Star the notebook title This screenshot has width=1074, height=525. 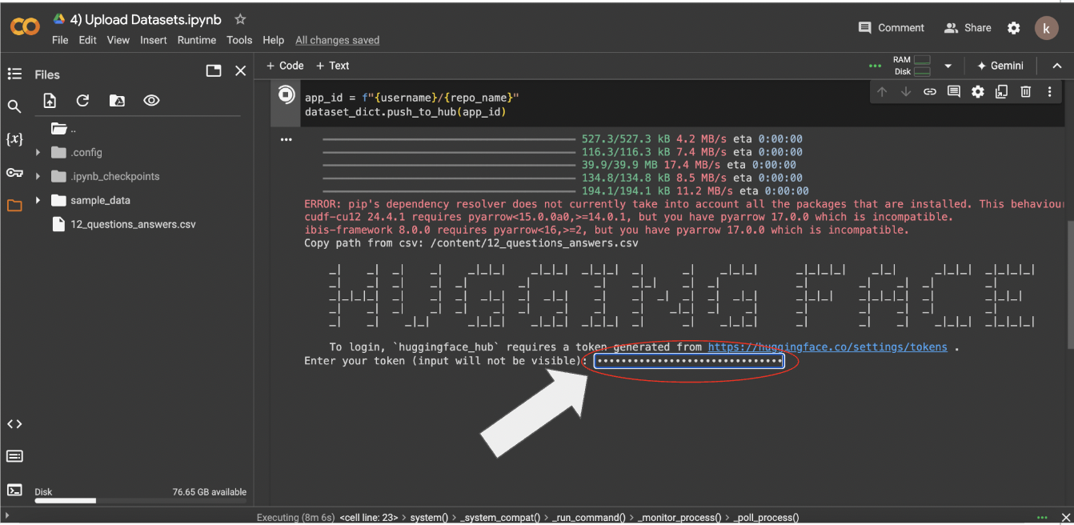[241, 19]
